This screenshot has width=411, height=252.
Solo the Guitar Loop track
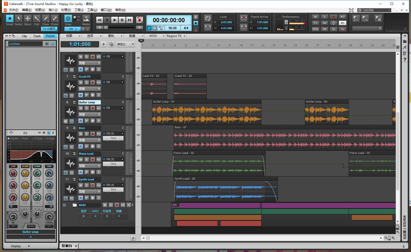point(86,108)
